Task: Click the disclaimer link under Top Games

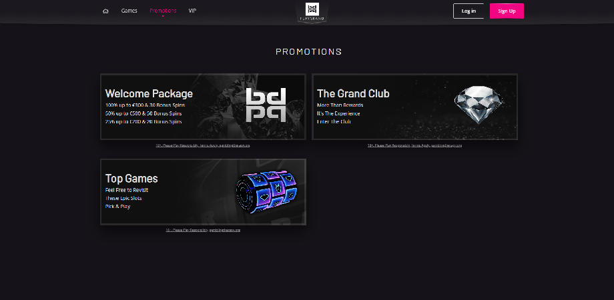Action: (203, 230)
